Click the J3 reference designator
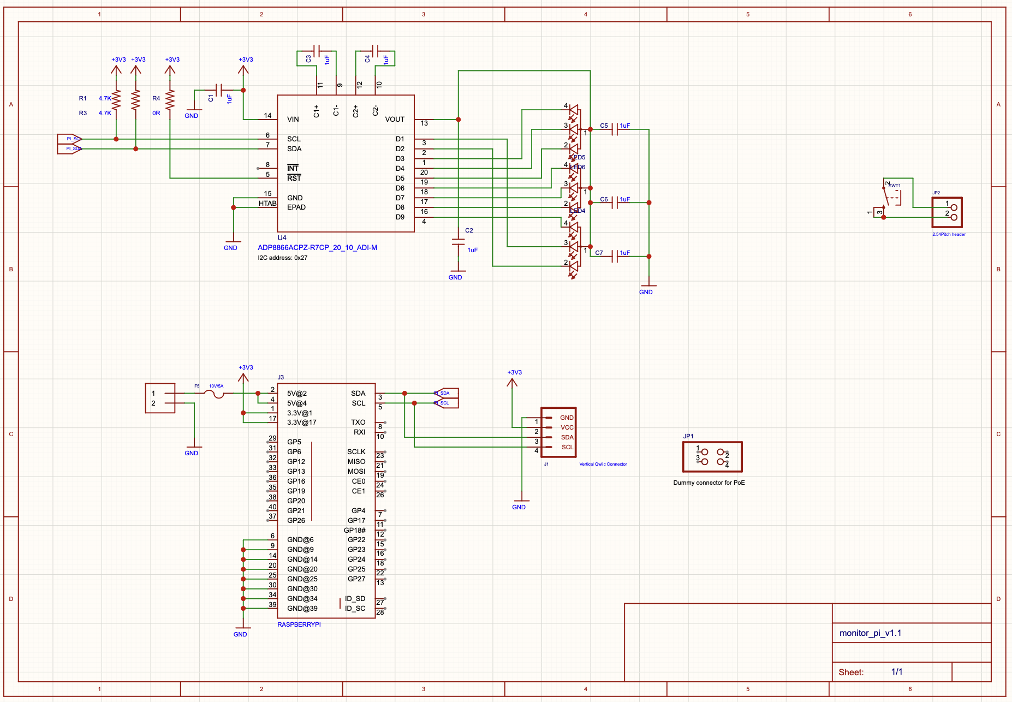The image size is (1012, 702). (x=281, y=377)
